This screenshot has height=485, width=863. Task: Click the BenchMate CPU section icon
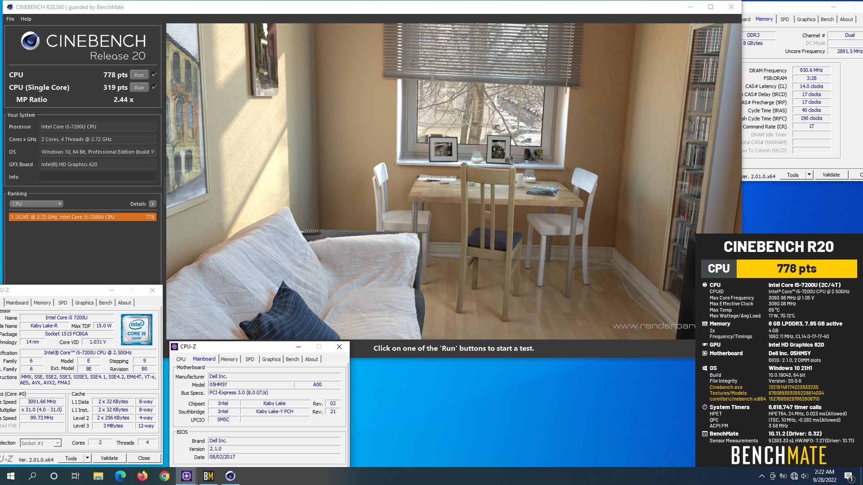pyautogui.click(x=704, y=285)
